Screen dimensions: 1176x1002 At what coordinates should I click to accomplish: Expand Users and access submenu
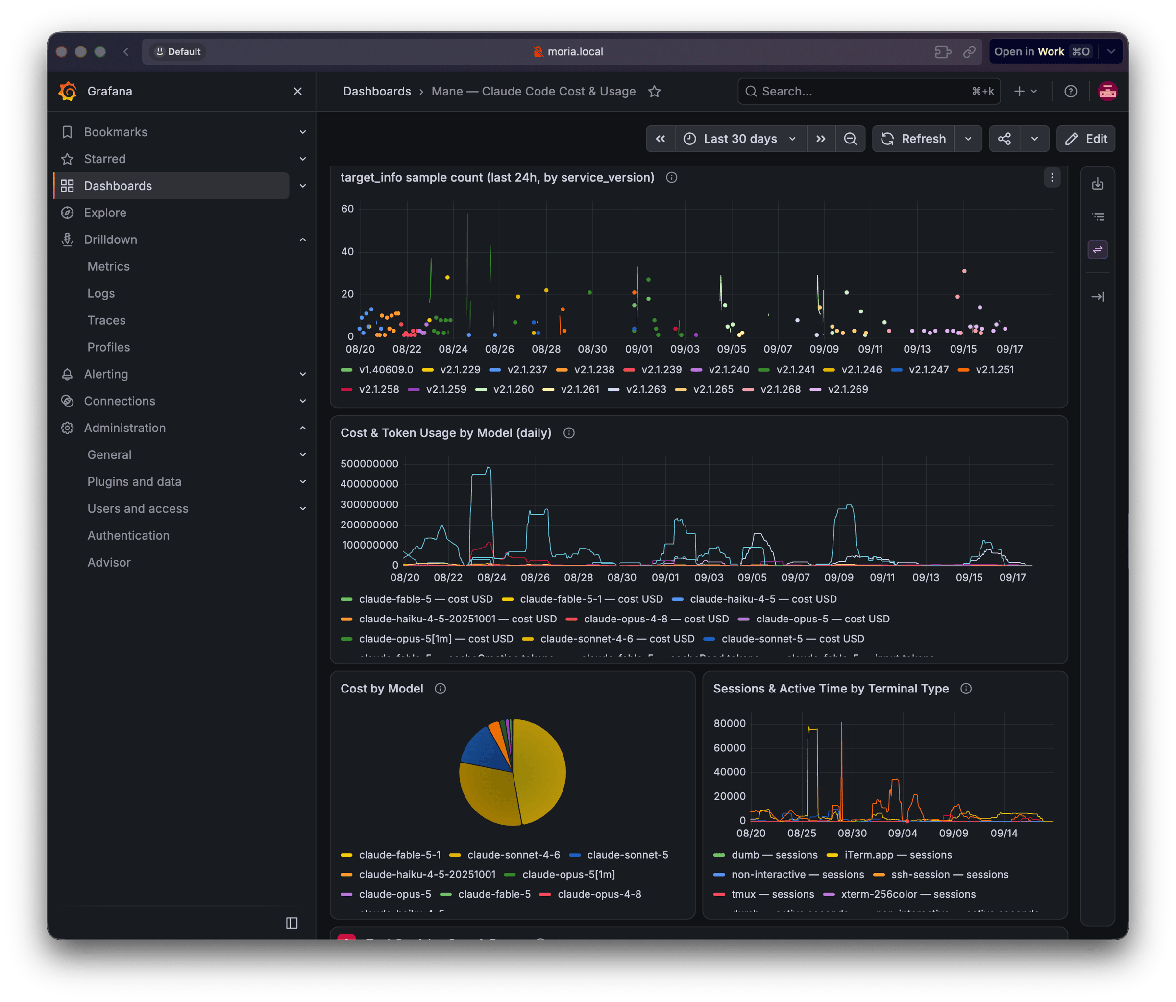pyautogui.click(x=302, y=508)
